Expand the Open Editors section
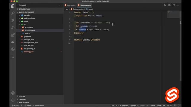 [40, 9]
